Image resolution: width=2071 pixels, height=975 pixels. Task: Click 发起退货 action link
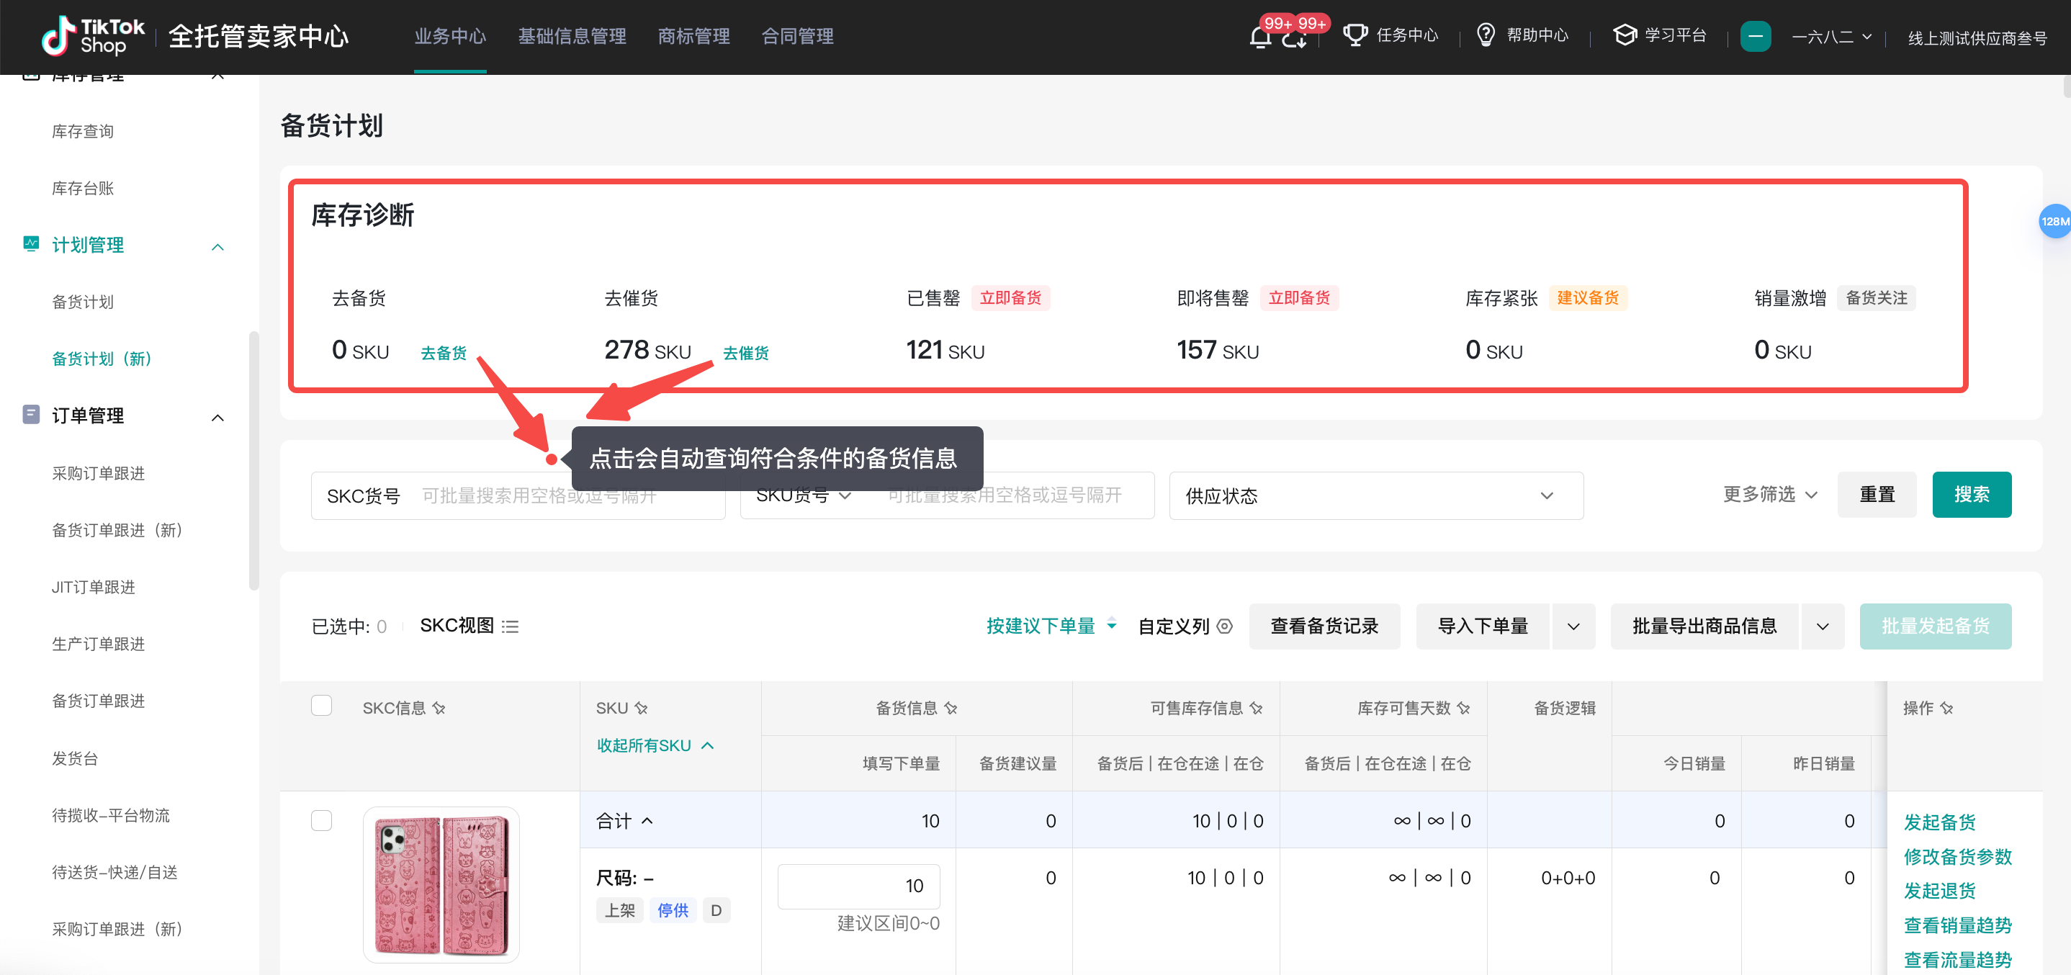(x=1939, y=891)
